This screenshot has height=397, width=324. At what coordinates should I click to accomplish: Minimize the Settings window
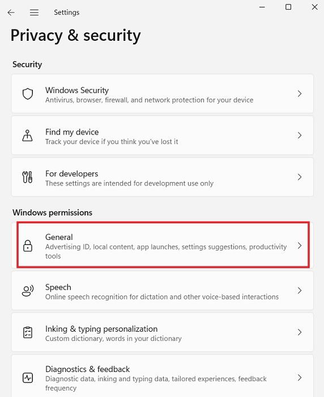(x=262, y=7)
